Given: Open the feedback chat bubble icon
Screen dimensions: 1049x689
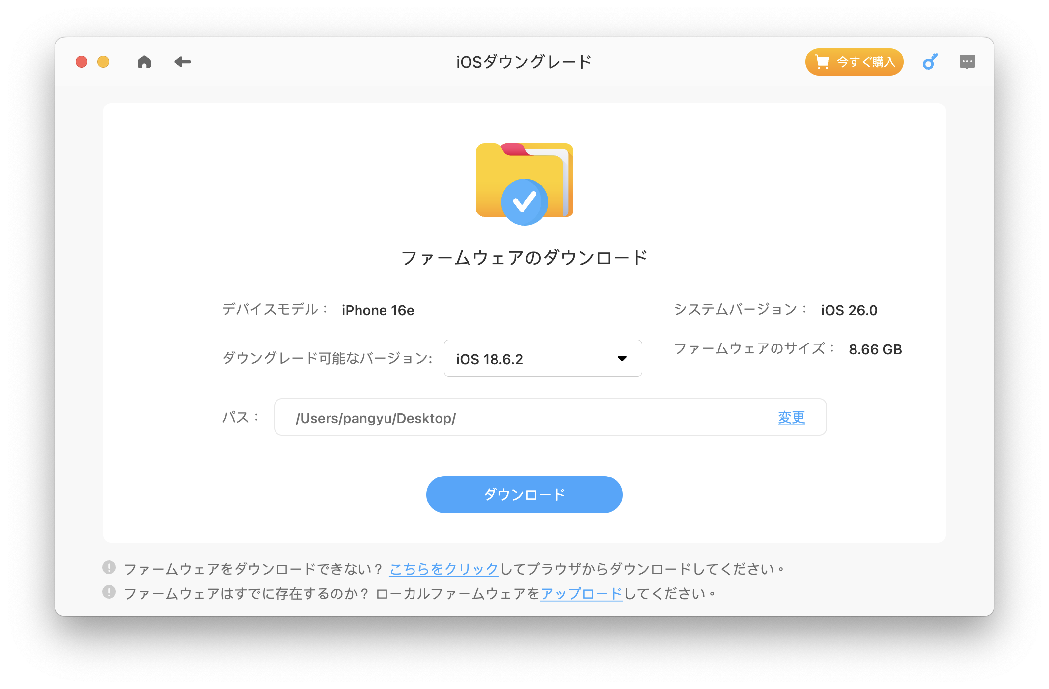Looking at the screenshot, I should pos(967,62).
